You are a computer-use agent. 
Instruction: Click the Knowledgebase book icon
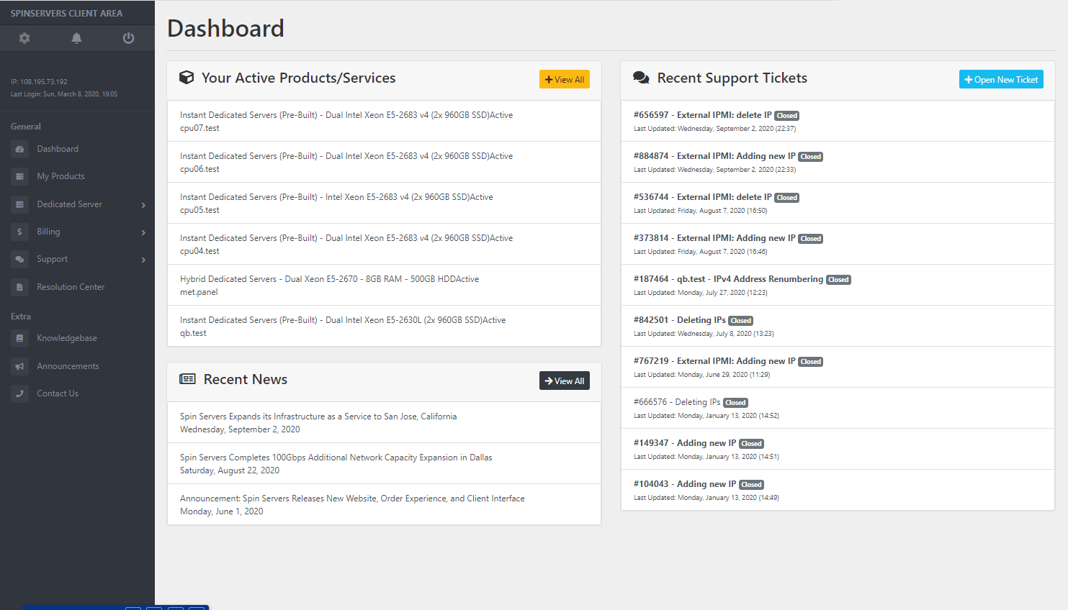pyautogui.click(x=20, y=338)
